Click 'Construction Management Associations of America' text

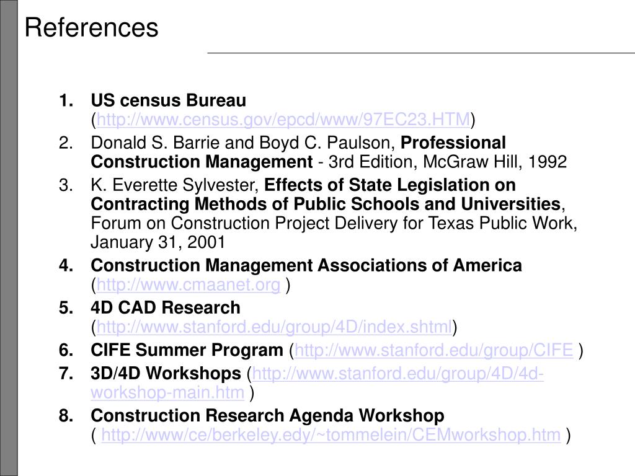pos(306,265)
